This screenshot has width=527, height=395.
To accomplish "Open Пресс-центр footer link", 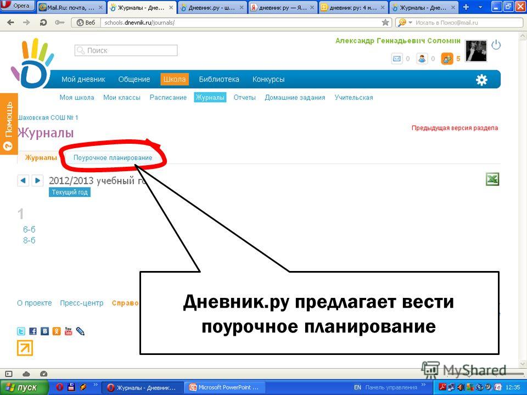I will point(81,303).
